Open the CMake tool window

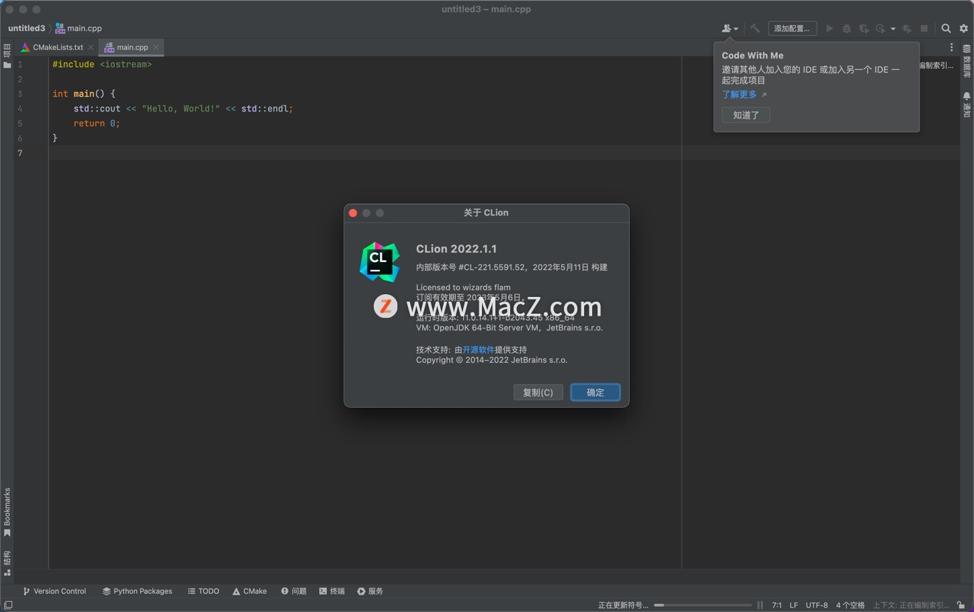coord(249,591)
